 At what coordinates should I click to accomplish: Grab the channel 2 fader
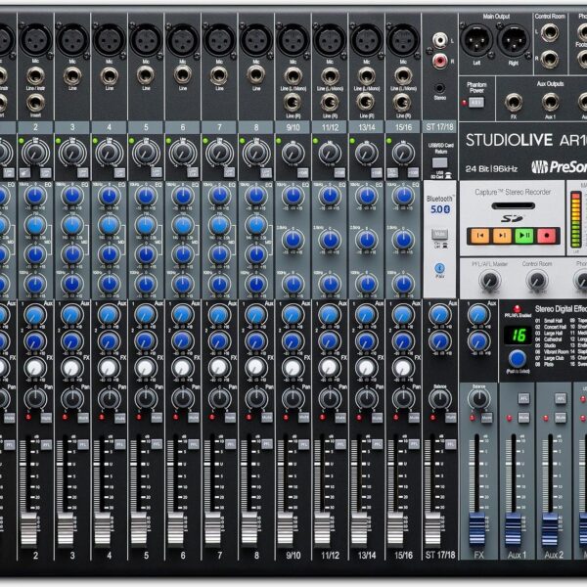[28, 529]
